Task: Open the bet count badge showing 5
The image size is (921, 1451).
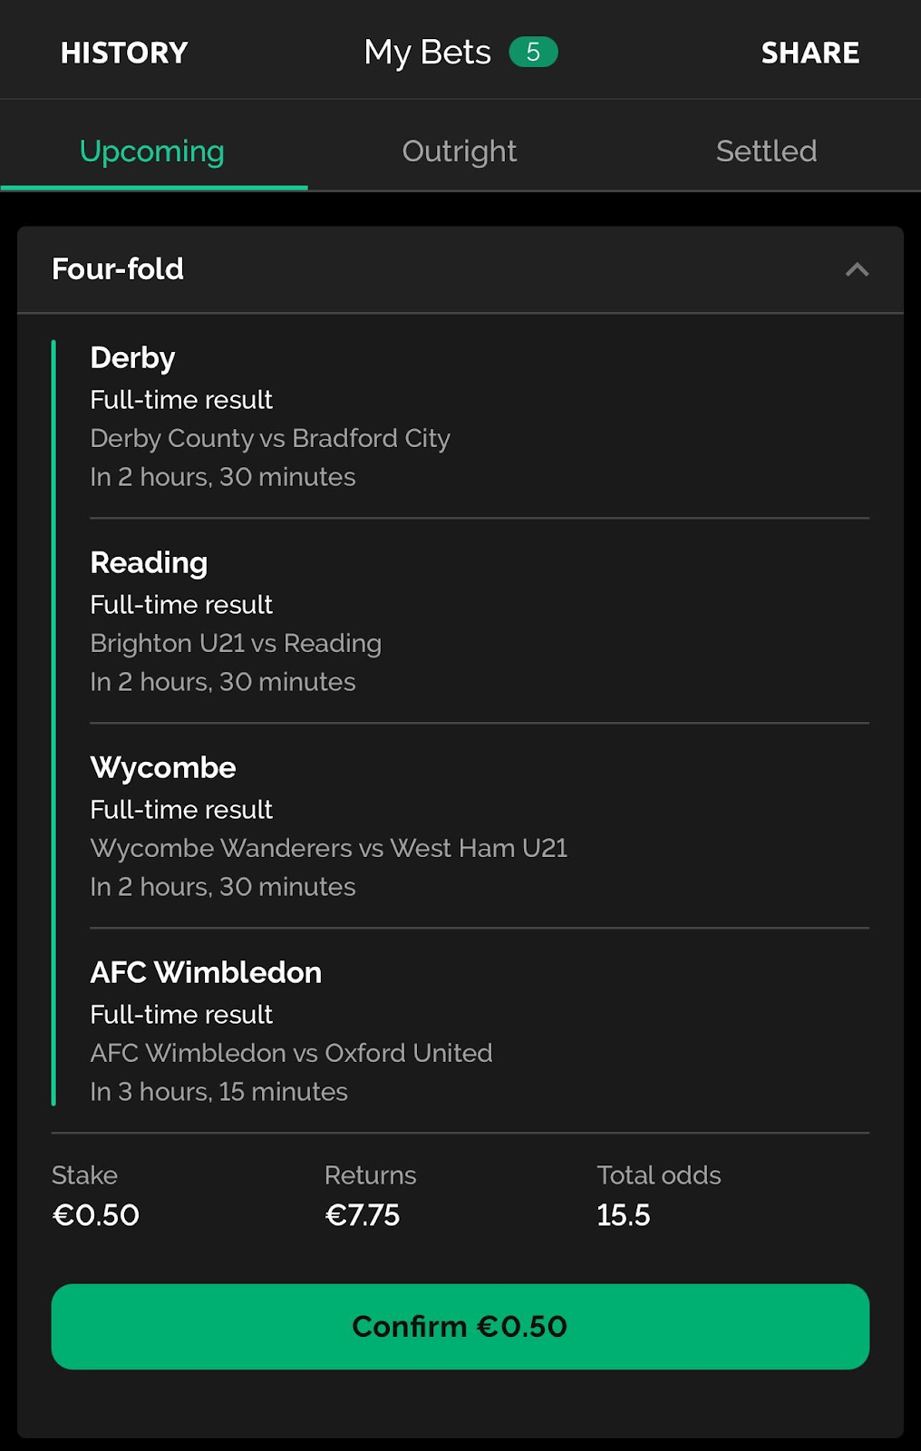Action: (533, 53)
